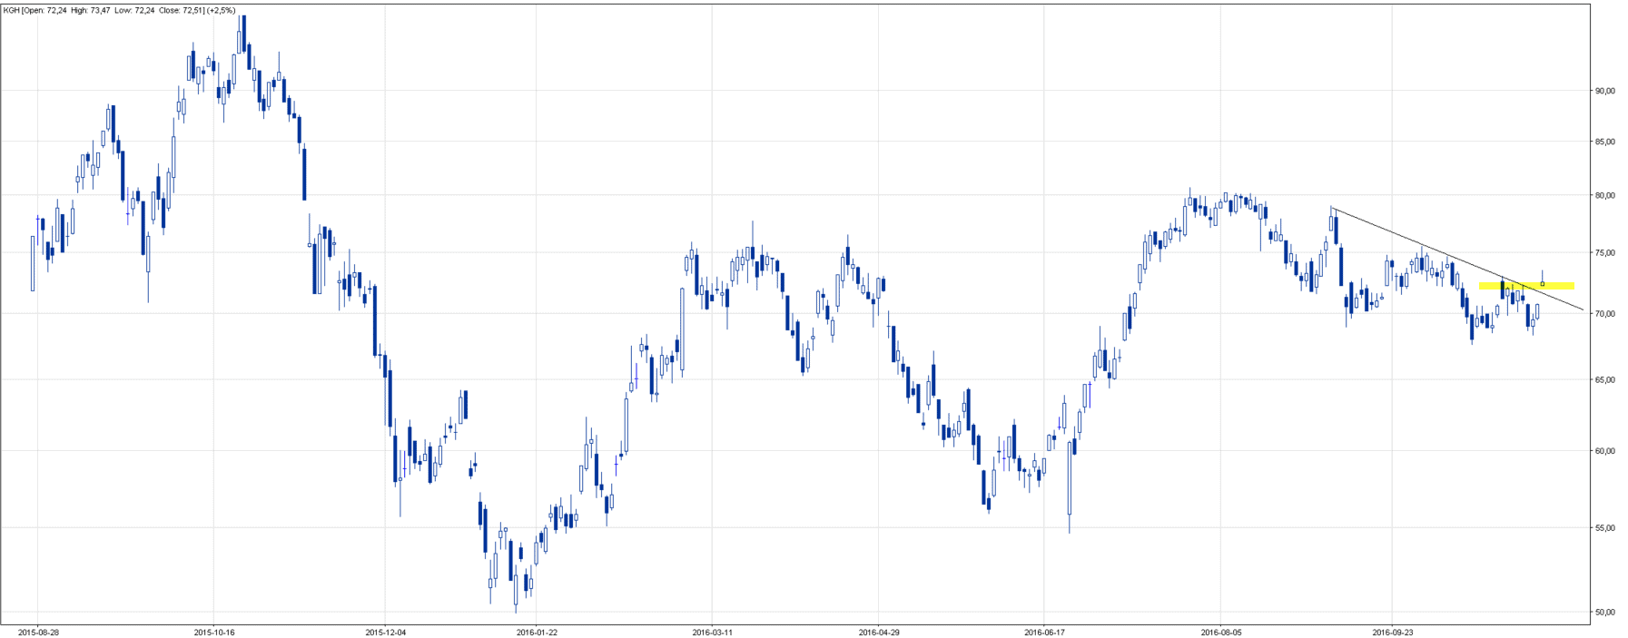Click the 2016-04-29 date label
1628x638 pixels.
pos(879,632)
